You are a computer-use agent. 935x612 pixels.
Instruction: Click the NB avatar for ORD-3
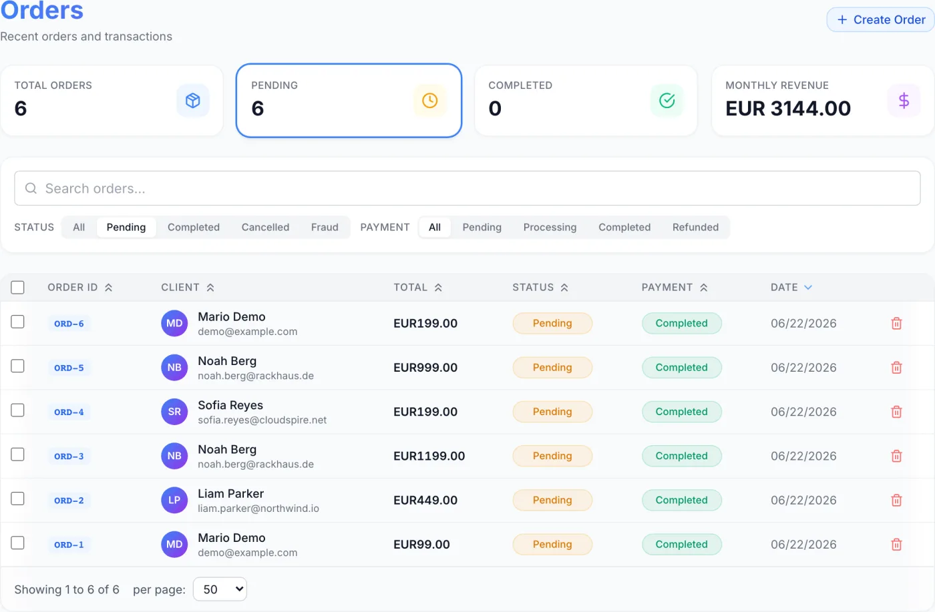174,456
